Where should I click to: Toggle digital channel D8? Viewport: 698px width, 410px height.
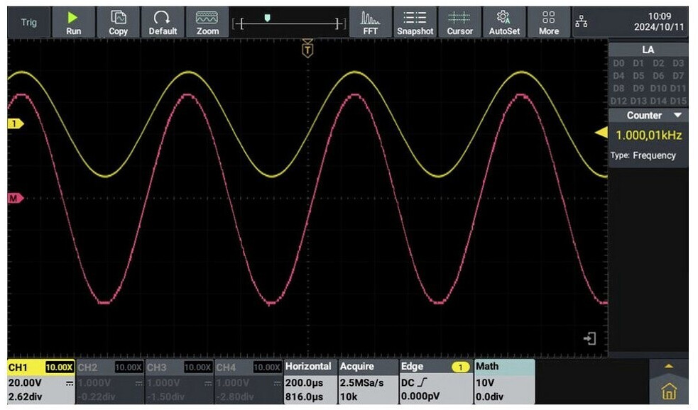618,88
